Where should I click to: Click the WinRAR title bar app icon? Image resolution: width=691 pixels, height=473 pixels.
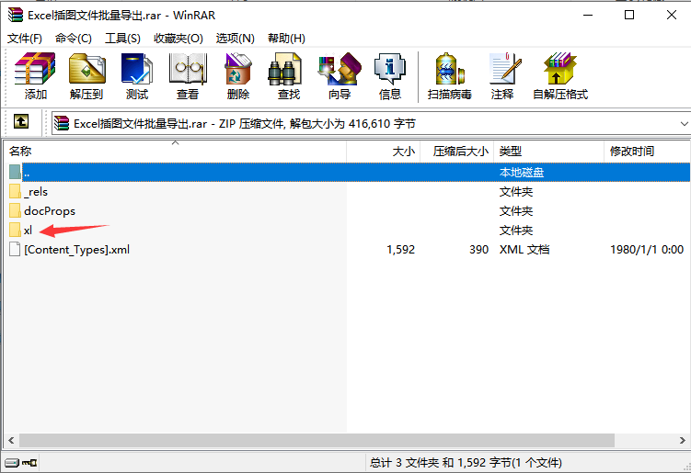[16, 15]
